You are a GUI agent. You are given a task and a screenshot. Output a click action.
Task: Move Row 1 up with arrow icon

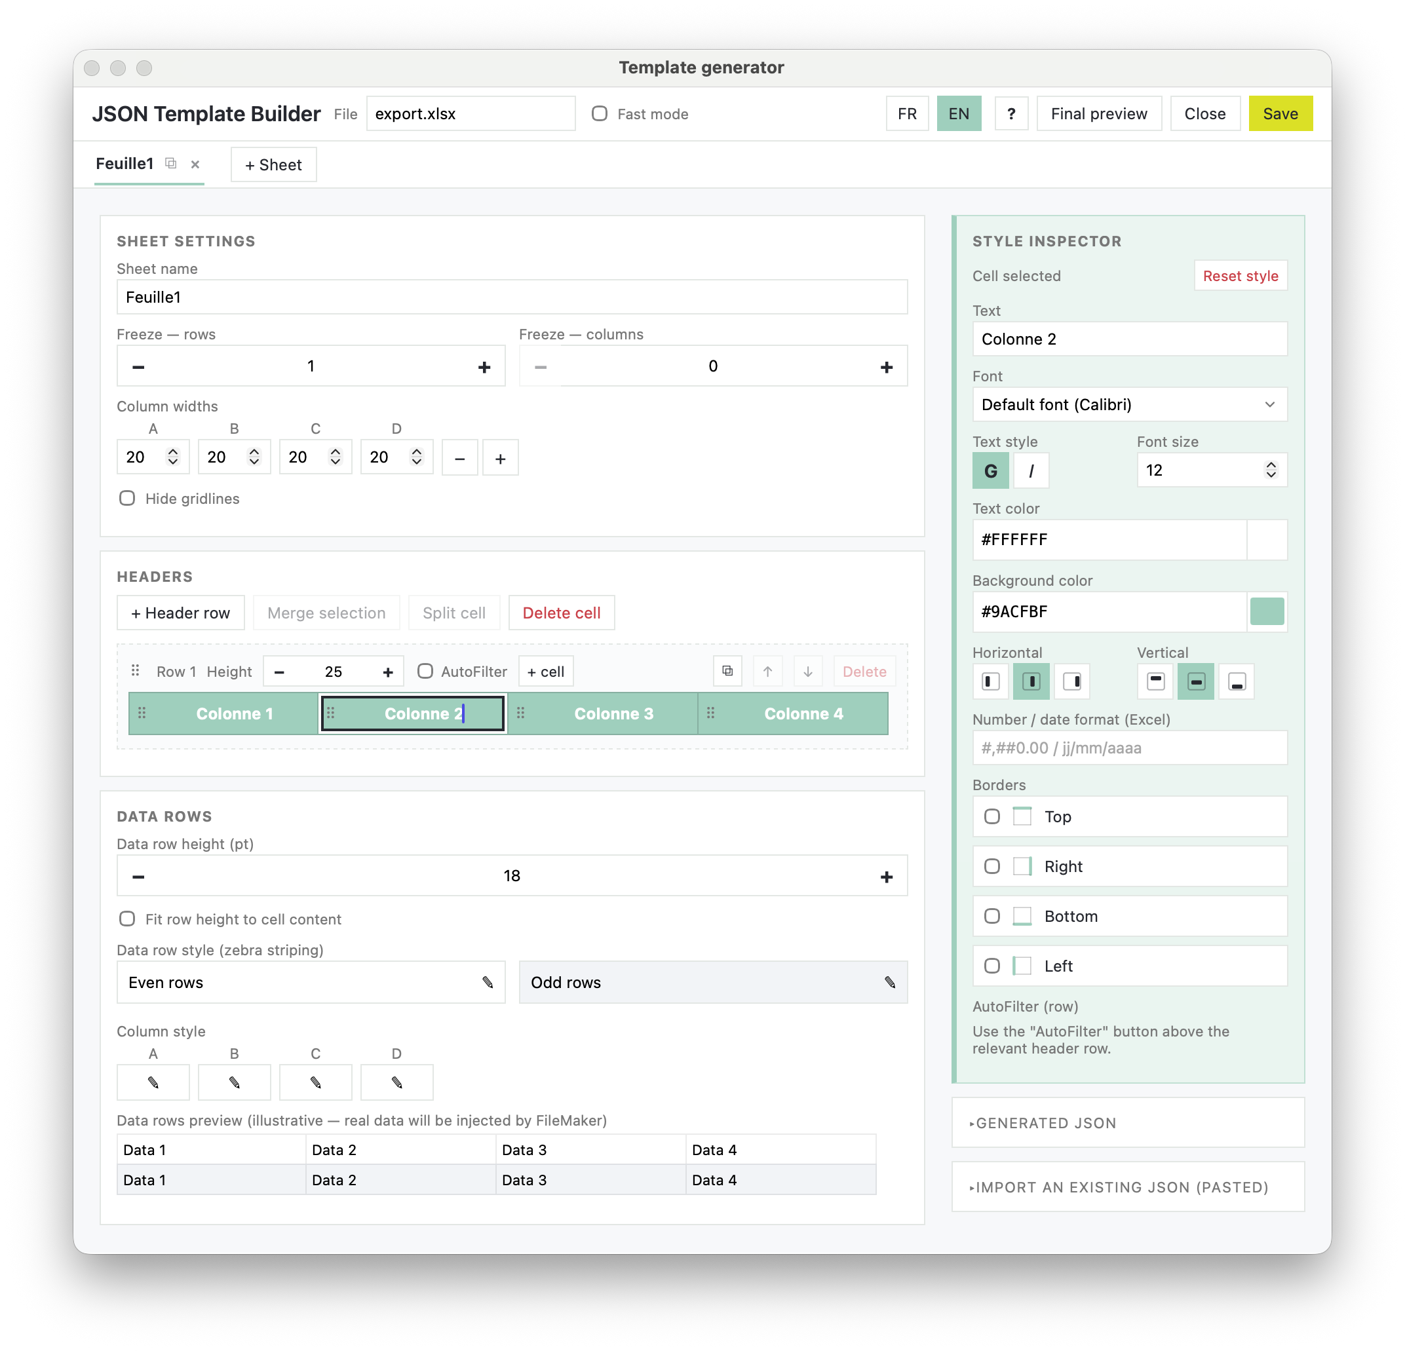pos(768,672)
